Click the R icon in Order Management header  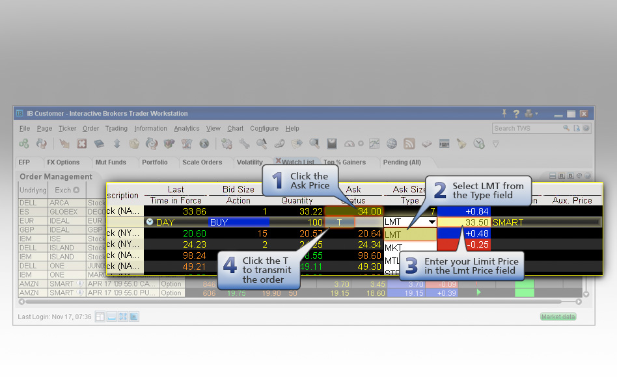(x=562, y=176)
